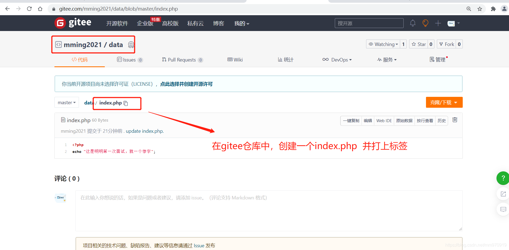Fork the repository
The height and width of the screenshot is (250, 509).
[446, 44]
